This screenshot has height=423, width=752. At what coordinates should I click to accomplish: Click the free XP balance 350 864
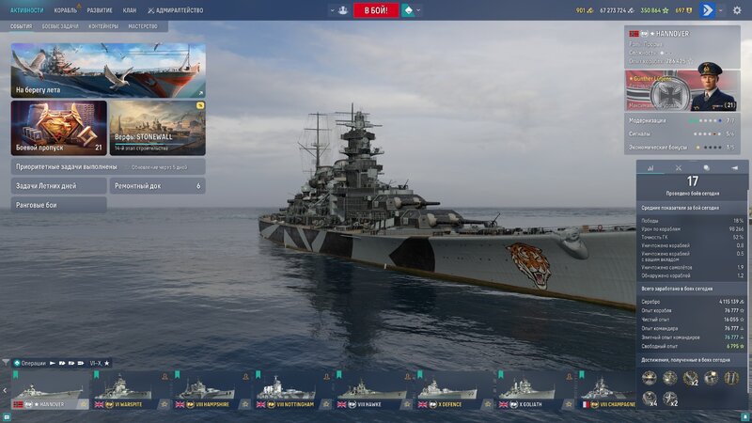pos(654,10)
